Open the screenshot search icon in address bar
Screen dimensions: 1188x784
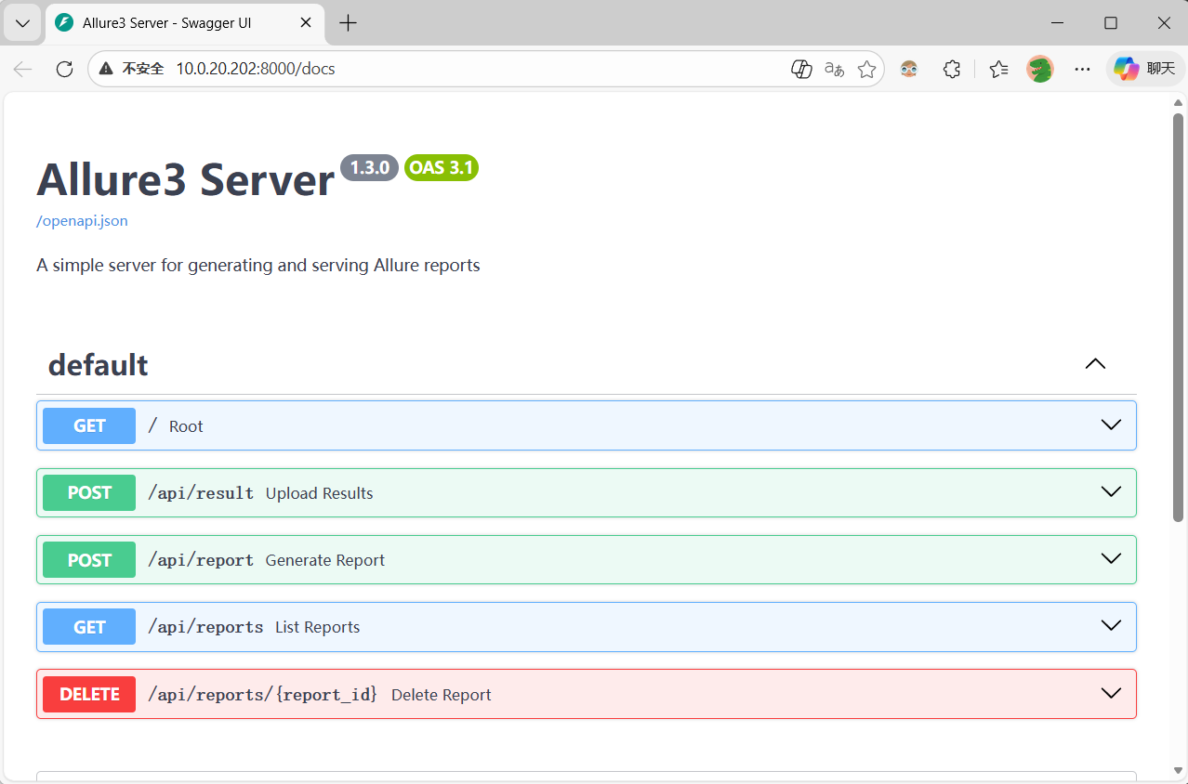[801, 69]
